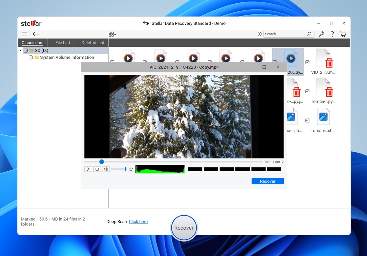The width and height of the screenshot is (367, 256).
Task: Toggle checkbox beside VID_2...3.m... deleted file
Action: click(x=307, y=62)
